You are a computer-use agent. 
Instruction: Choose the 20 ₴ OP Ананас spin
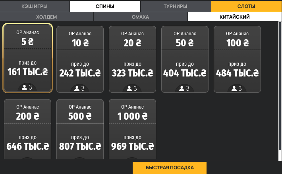(132, 59)
